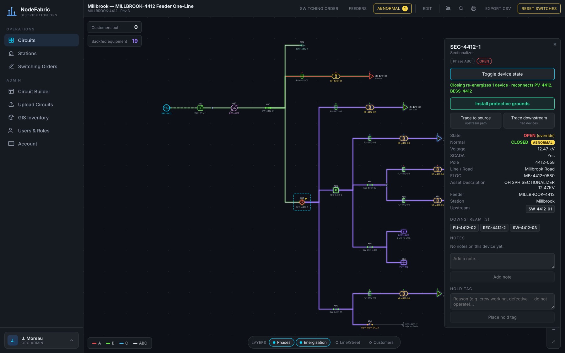Select switch SW-DER-4412
565x353 pixels.
[370, 247]
